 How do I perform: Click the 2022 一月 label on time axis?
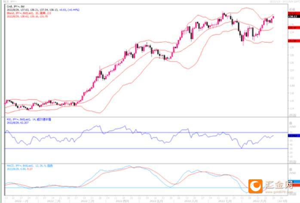click(21, 201)
